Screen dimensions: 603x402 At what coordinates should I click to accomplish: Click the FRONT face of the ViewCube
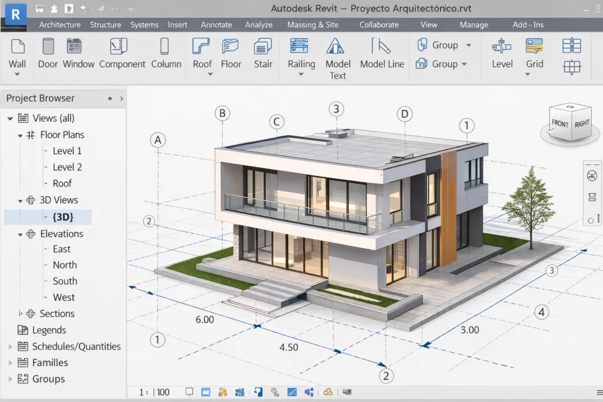[561, 125]
